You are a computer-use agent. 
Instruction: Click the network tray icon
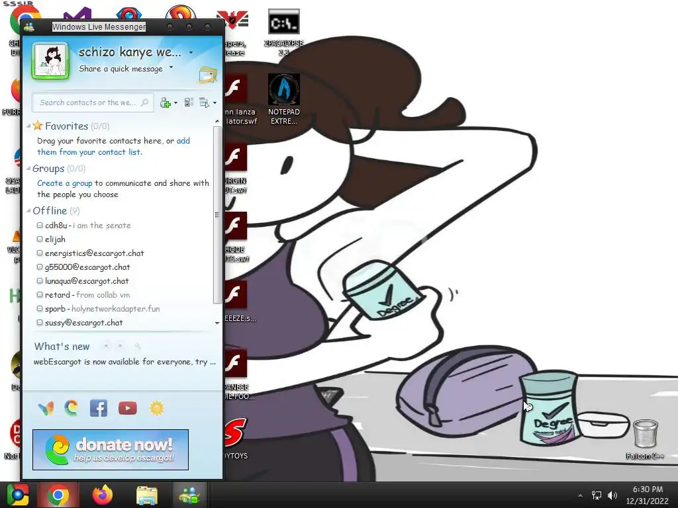tap(597, 495)
